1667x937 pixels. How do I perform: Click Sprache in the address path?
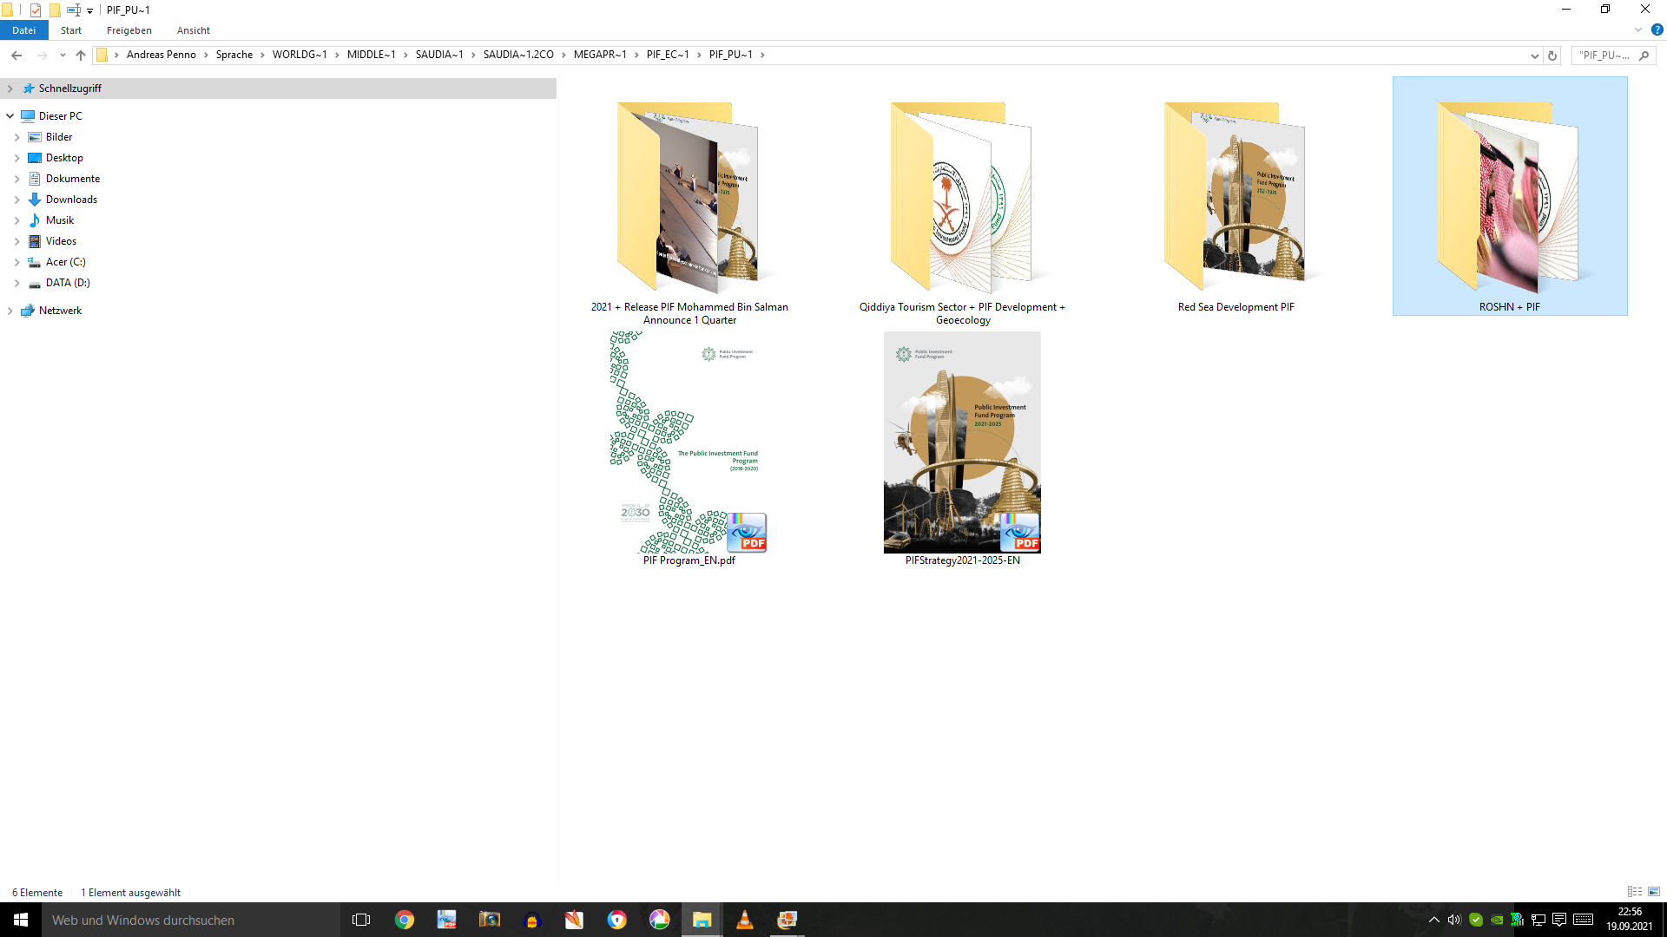[234, 55]
